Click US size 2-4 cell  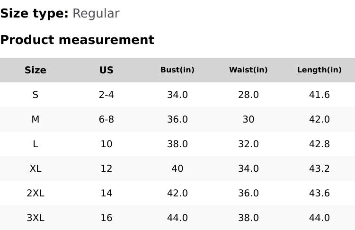pos(106,95)
